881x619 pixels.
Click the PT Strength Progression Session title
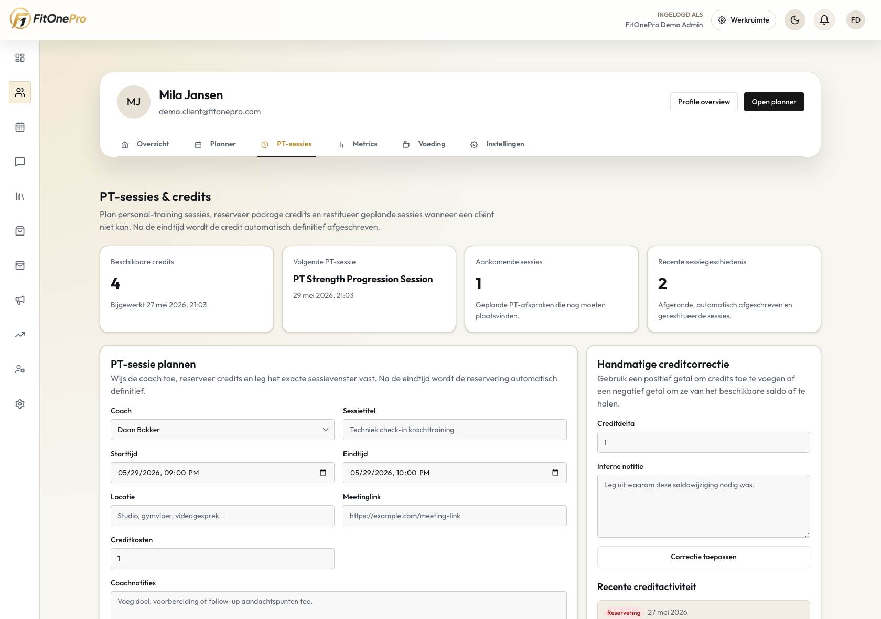[363, 279]
